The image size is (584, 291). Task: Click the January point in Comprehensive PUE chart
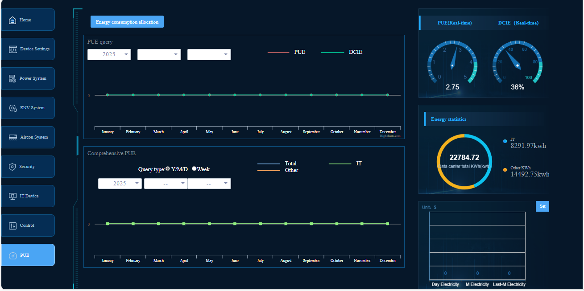coord(108,224)
